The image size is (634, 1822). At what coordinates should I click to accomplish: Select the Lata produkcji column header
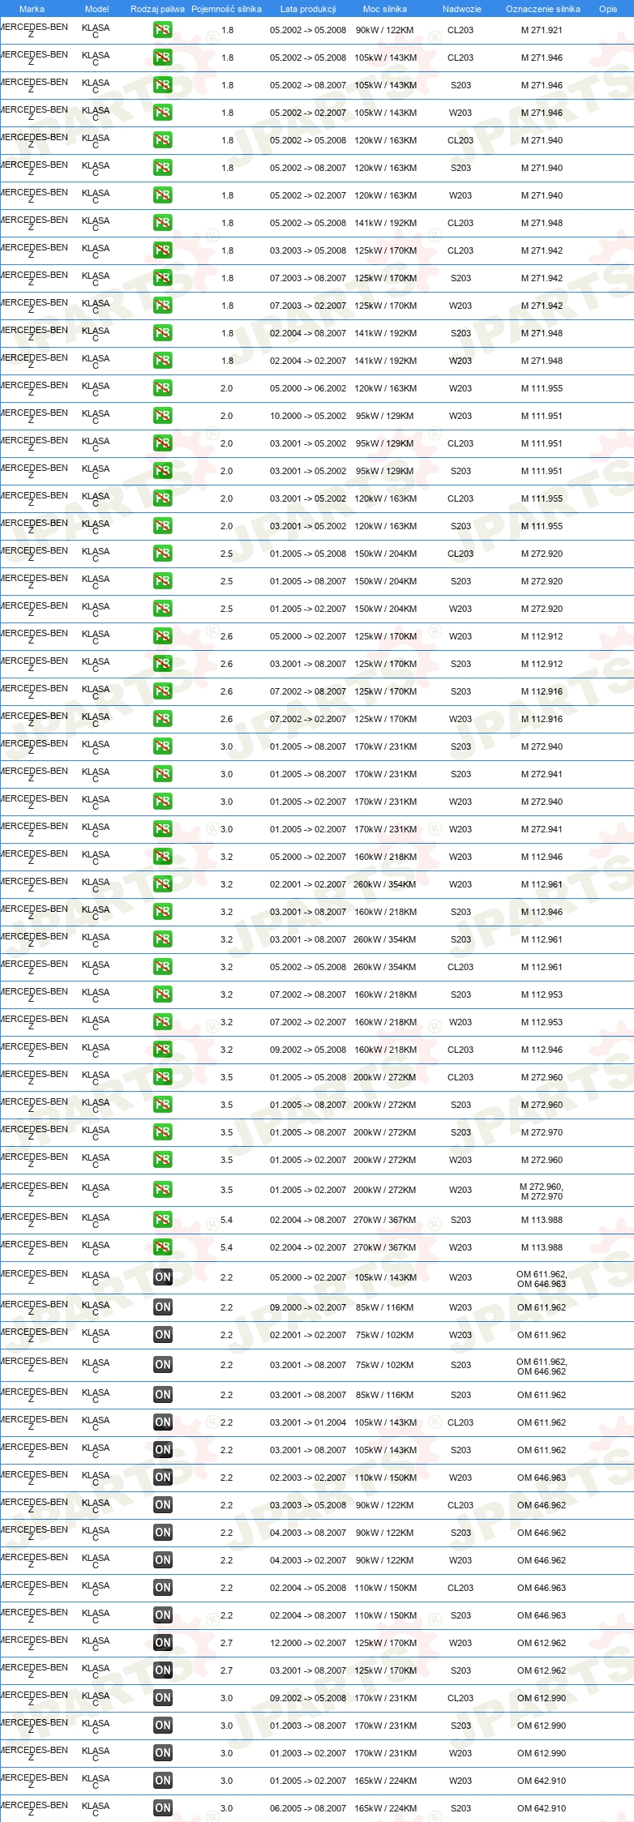[x=308, y=9]
